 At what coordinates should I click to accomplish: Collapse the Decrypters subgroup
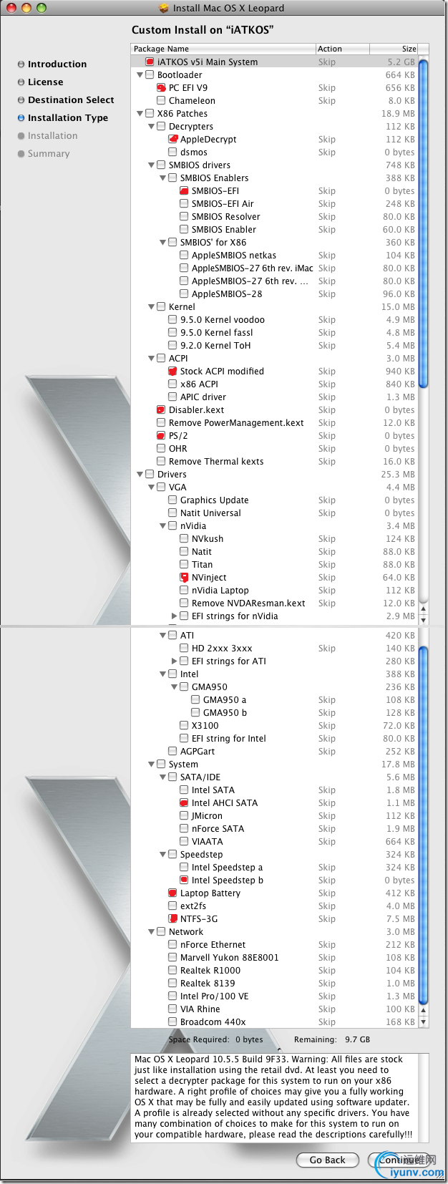tap(151, 127)
